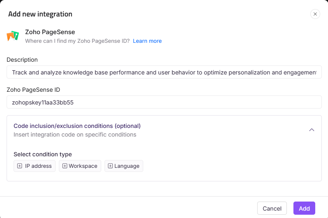Click the Code inclusion/exclusion conditions heading
328x218 pixels.
77,126
